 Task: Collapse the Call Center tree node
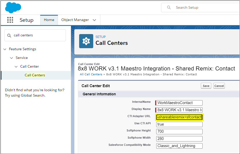coord(16,67)
